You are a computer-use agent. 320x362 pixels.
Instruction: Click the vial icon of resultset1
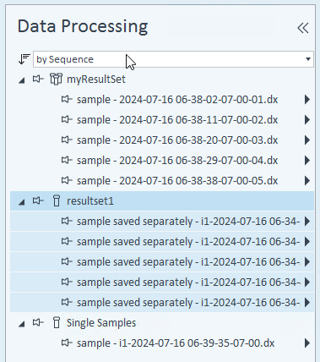tap(57, 201)
